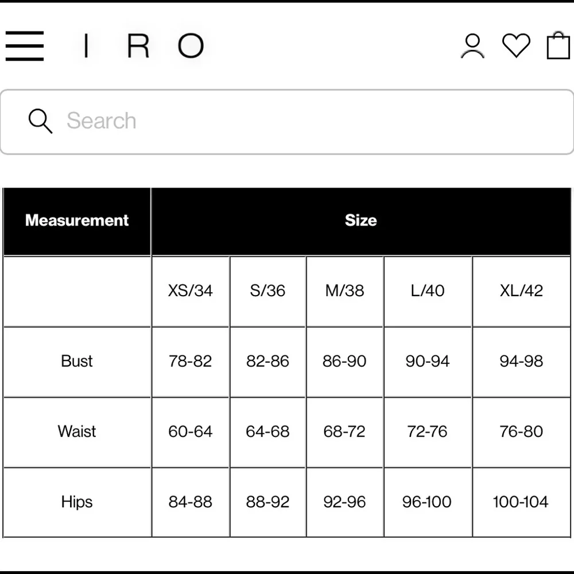The image size is (574, 574).
Task: Select the XL/42 size cell
Action: (x=521, y=291)
